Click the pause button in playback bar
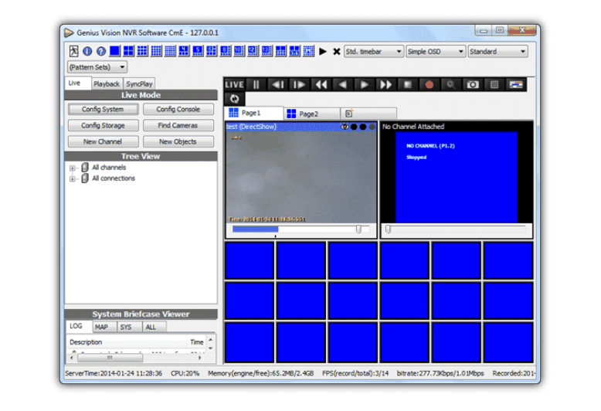This screenshot has height=411, width=601. pos(256,84)
